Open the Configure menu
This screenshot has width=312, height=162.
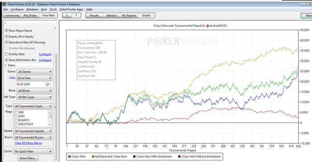[17, 9]
